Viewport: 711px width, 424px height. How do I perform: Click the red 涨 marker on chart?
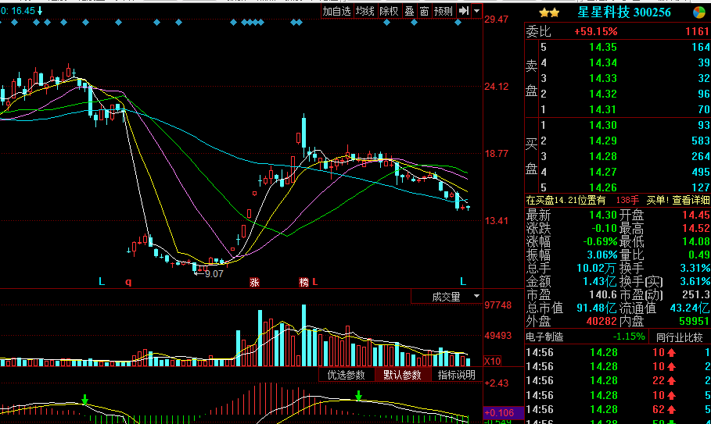(254, 281)
